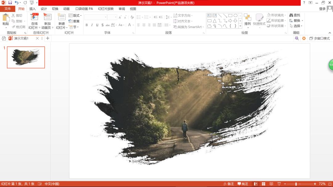Expand the shapes gallery more arrow

(240, 26)
